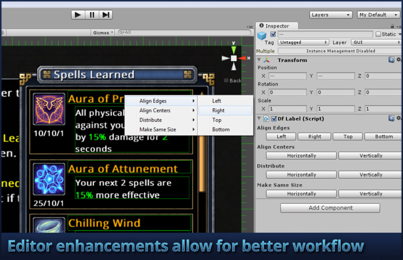Choose Left in the Align Edges submenu

225,101
